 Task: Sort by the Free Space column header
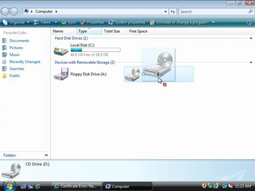pyautogui.click(x=141, y=31)
